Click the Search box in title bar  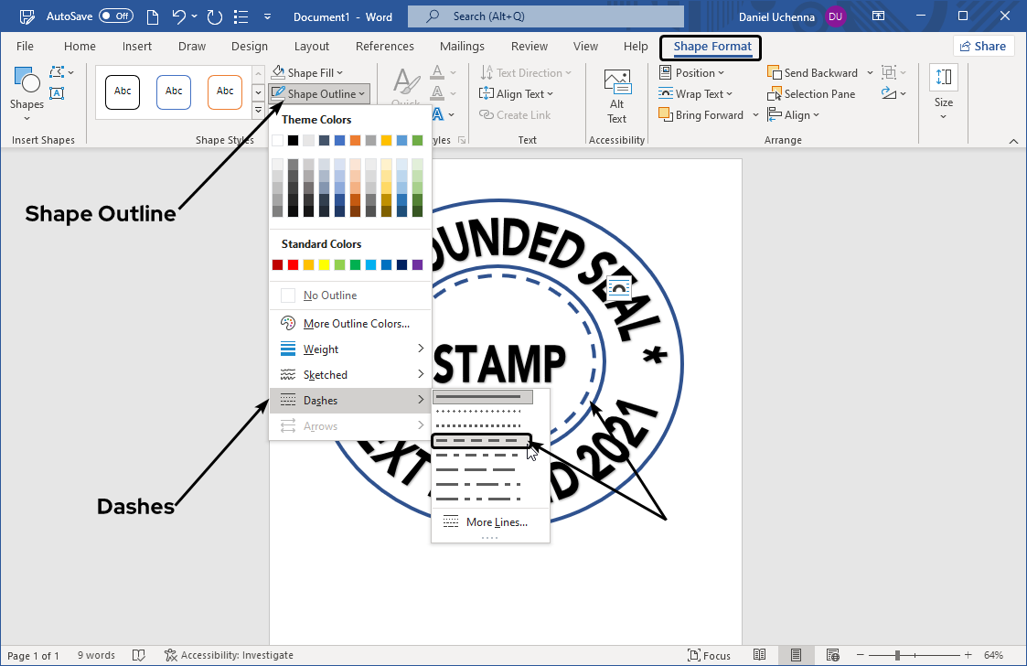[545, 16]
